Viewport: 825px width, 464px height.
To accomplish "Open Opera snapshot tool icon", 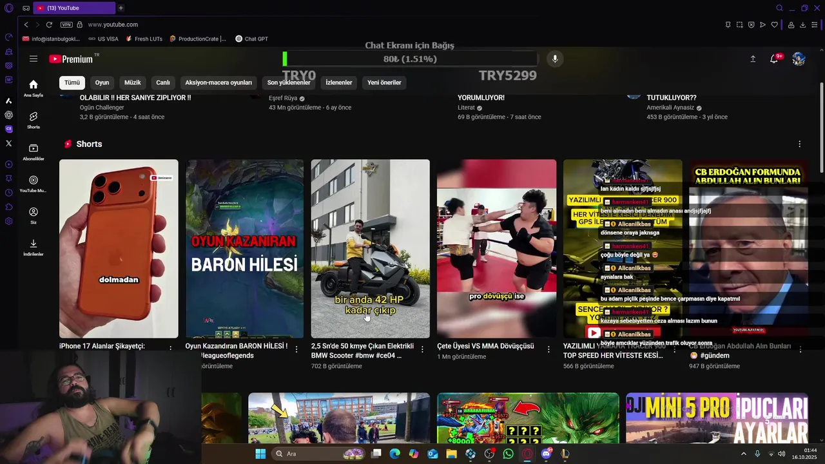I will 739,24.
